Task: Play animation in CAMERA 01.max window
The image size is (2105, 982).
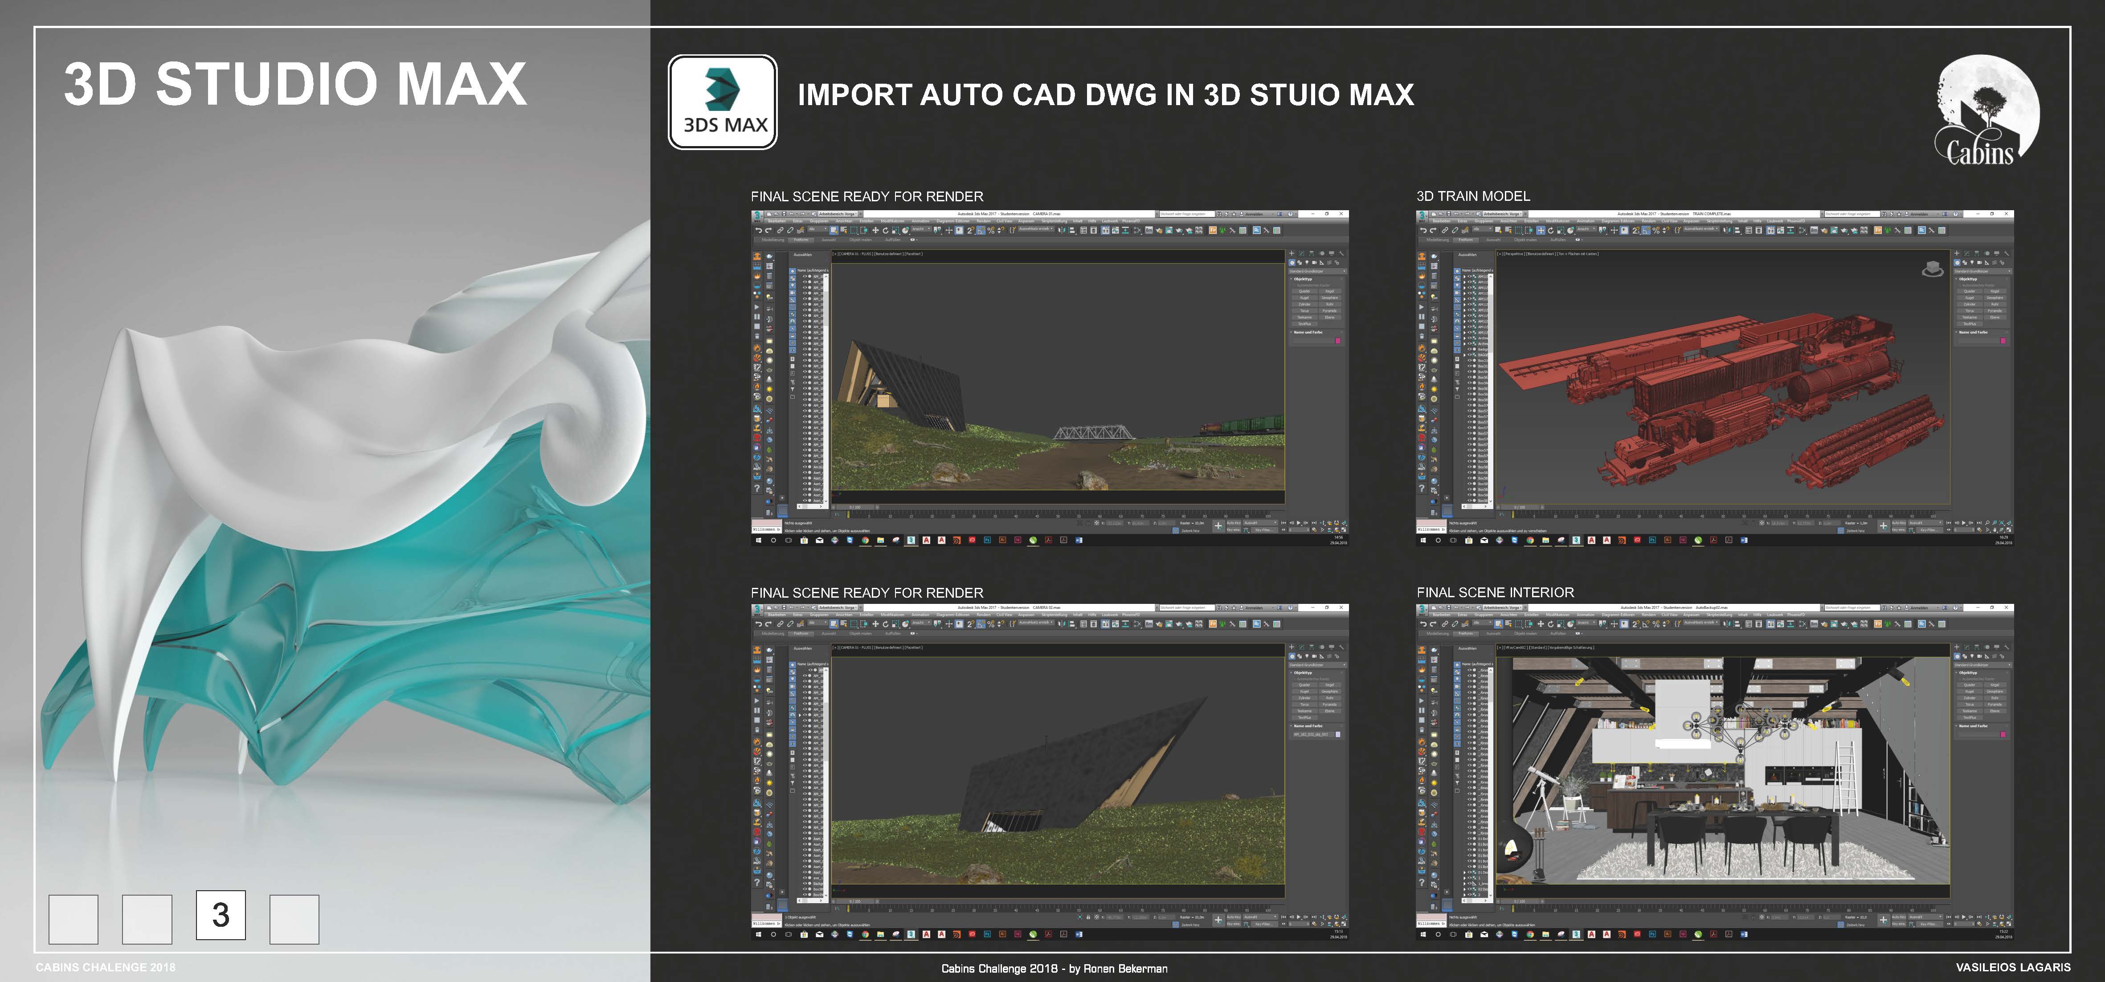Action: [x=1299, y=523]
